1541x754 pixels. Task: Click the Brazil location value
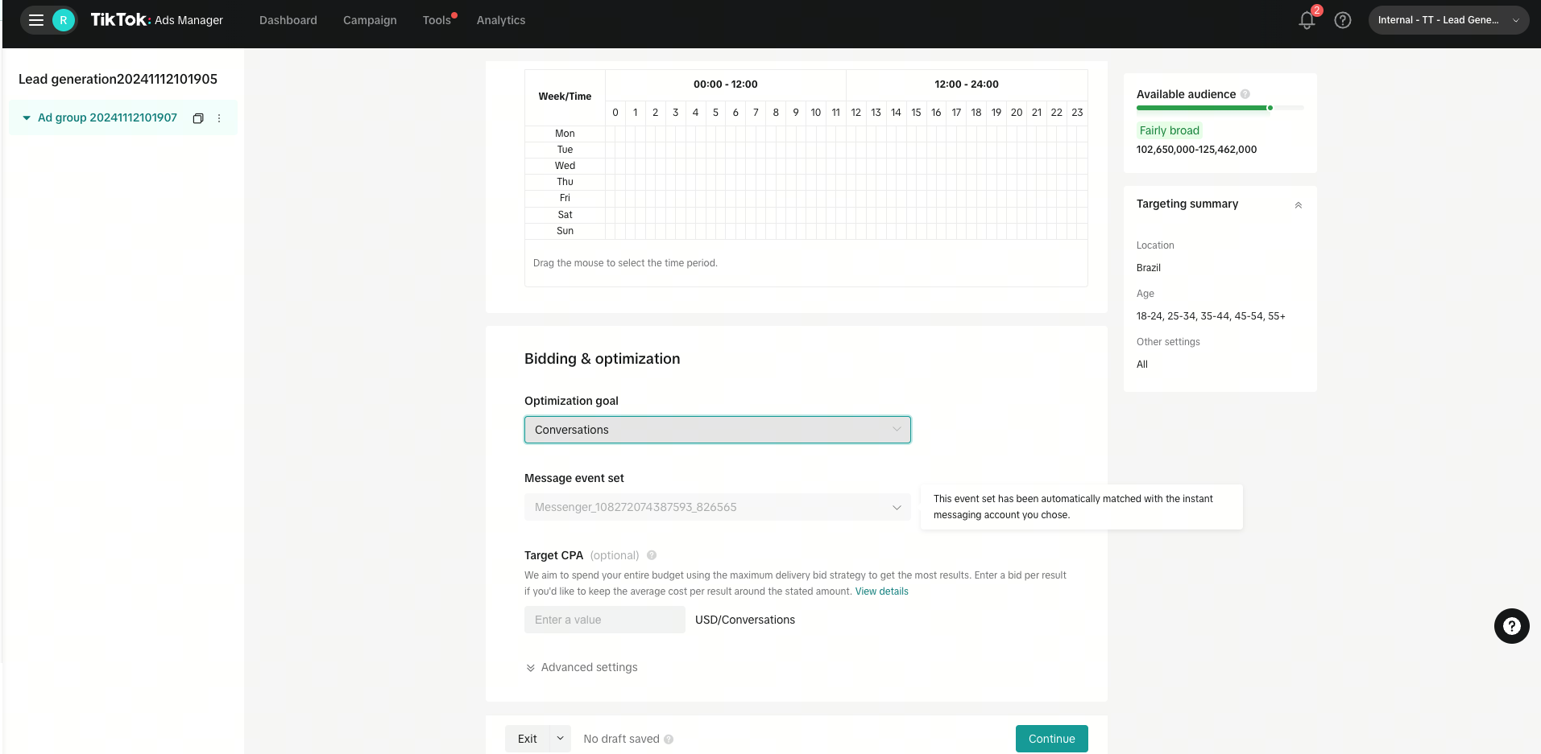(1149, 268)
